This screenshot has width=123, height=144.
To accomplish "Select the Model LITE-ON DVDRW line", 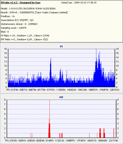I will point(28,9).
